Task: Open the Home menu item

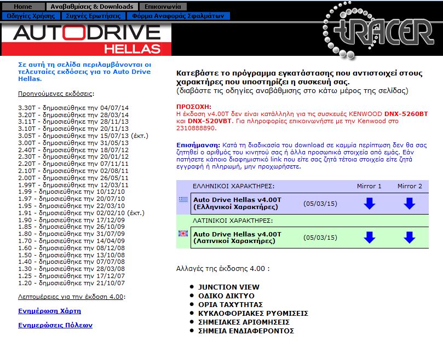Action: coord(23,7)
